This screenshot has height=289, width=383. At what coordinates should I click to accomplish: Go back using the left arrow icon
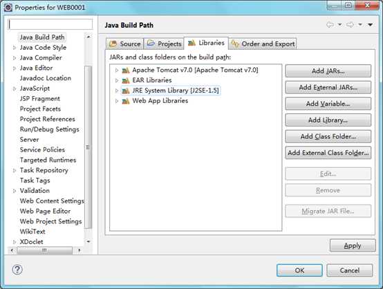coord(330,25)
